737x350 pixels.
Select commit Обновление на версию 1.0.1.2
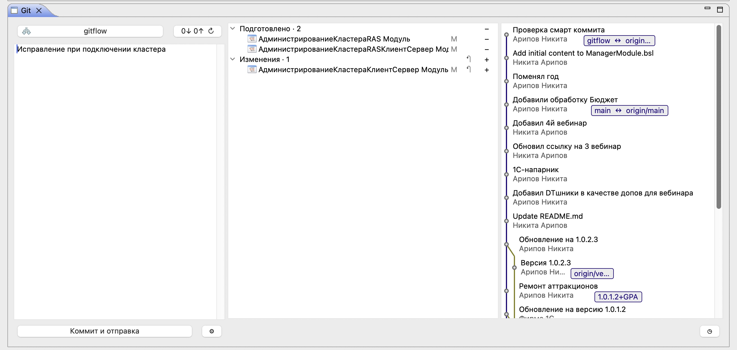(x=572, y=309)
